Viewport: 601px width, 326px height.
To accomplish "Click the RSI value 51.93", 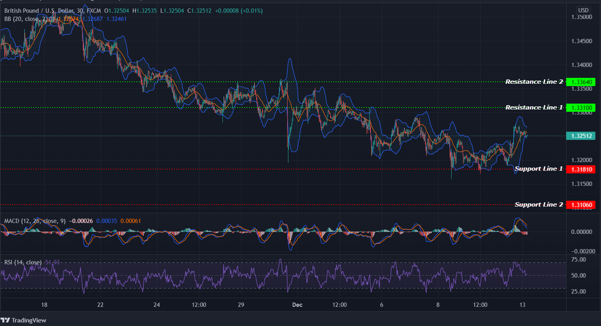I will pyautogui.click(x=52, y=262).
